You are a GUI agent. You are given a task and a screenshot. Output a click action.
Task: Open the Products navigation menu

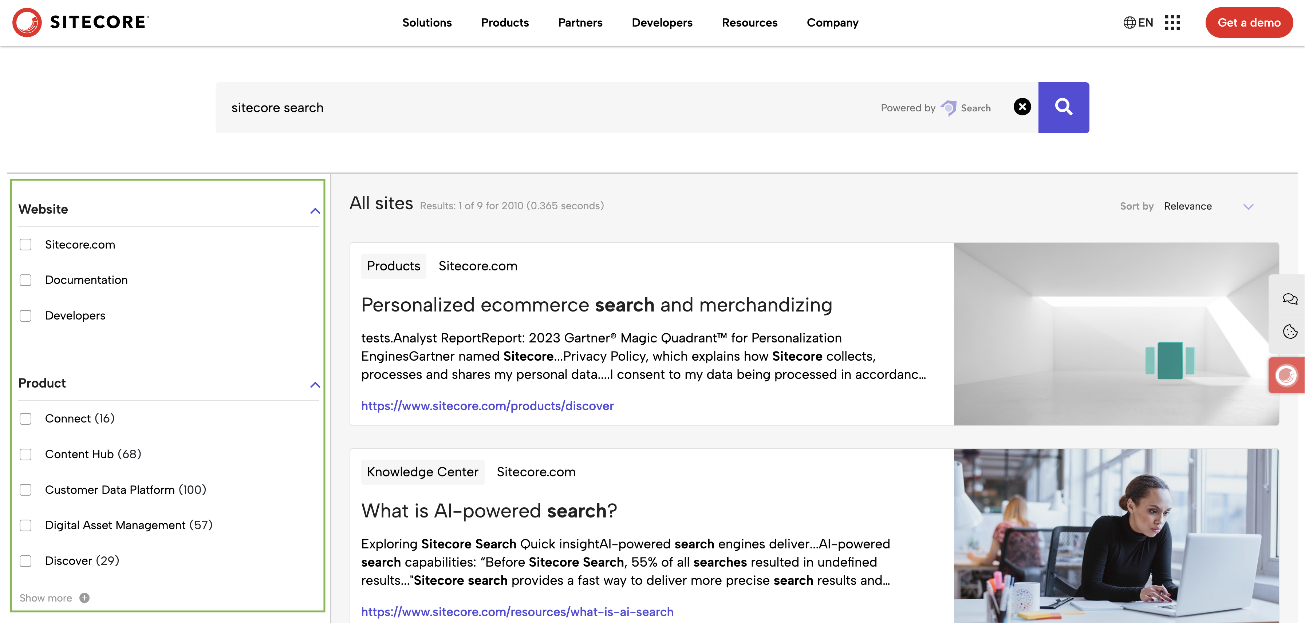(x=505, y=23)
